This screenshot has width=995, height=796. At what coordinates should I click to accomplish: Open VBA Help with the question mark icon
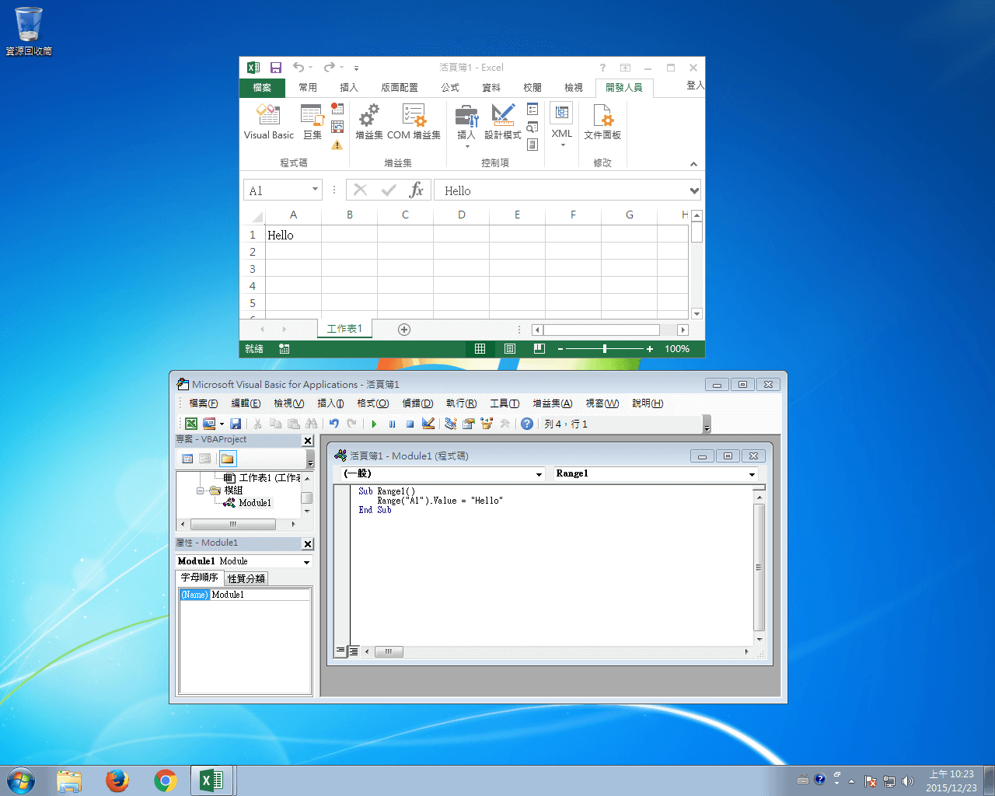pos(527,424)
